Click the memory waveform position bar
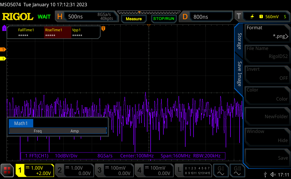 (x=149, y=13)
